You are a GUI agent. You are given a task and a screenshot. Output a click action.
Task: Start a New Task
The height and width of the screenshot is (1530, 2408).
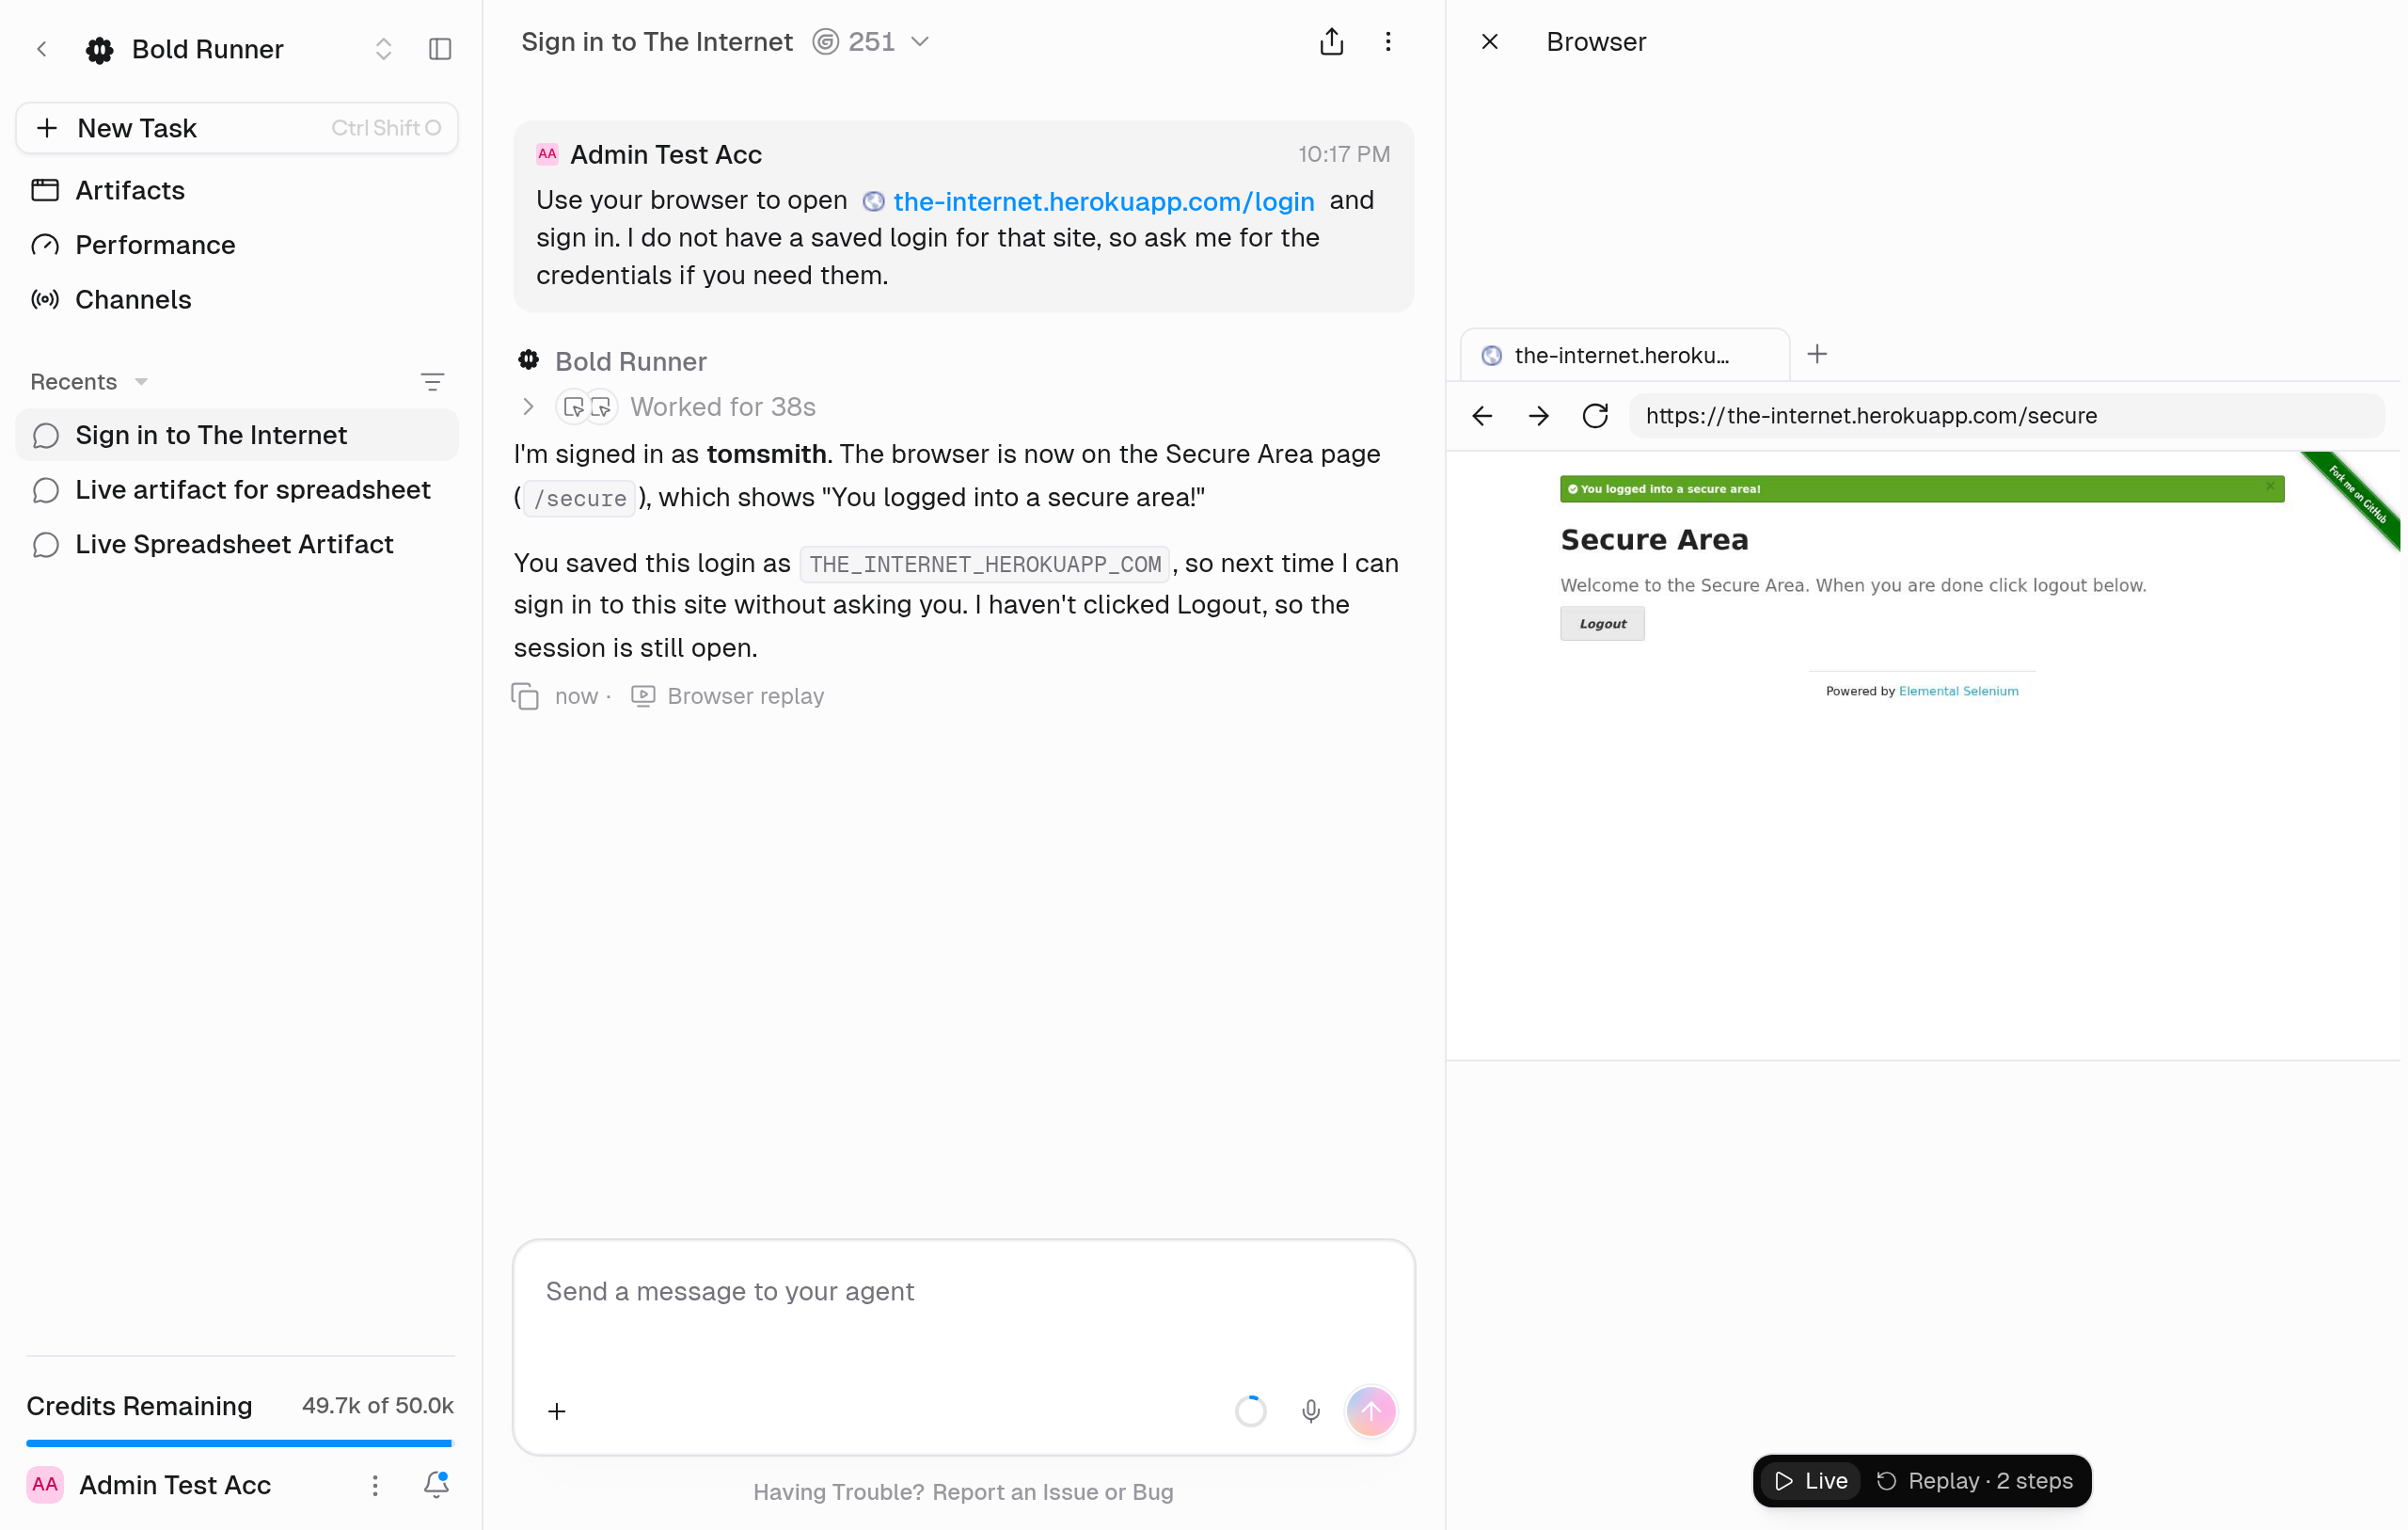point(237,128)
